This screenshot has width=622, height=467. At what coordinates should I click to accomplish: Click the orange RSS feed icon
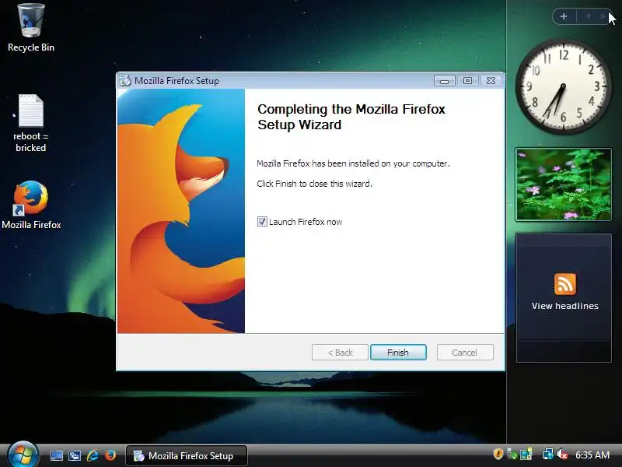[x=565, y=284]
